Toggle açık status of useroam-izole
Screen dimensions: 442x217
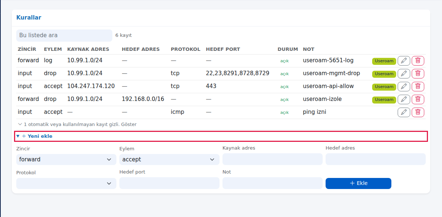pyautogui.click(x=285, y=100)
